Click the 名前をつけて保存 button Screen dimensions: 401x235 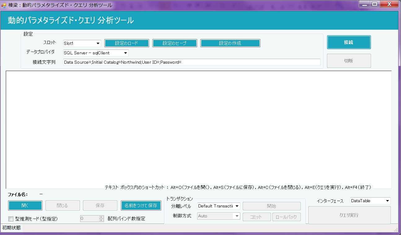pyautogui.click(x=141, y=205)
